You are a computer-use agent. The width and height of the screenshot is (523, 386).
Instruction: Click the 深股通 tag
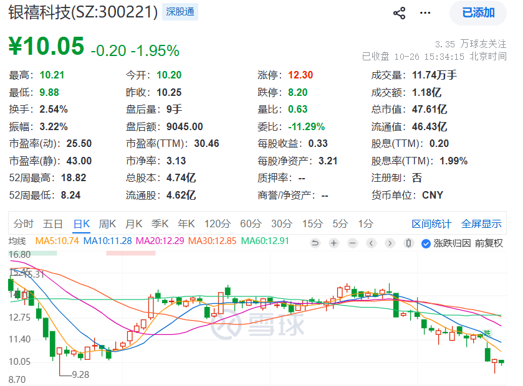pos(180,12)
